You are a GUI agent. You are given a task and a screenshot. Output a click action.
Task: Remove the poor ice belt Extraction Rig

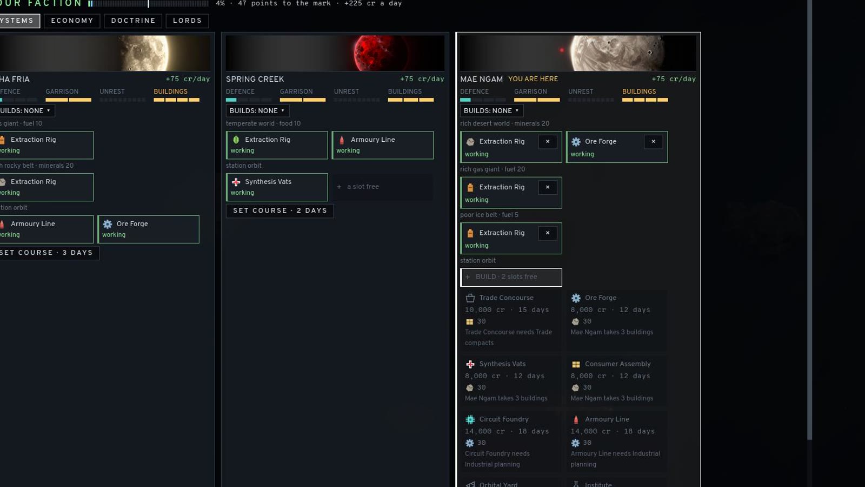click(548, 233)
